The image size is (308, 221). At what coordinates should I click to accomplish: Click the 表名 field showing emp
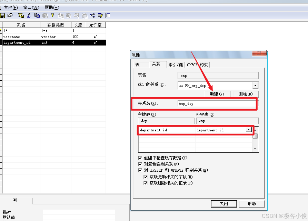[x=218, y=76]
